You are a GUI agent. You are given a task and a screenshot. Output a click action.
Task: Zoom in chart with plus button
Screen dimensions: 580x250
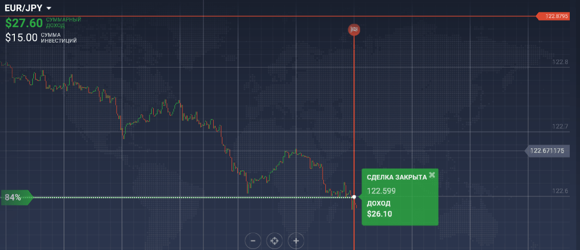[x=296, y=241]
